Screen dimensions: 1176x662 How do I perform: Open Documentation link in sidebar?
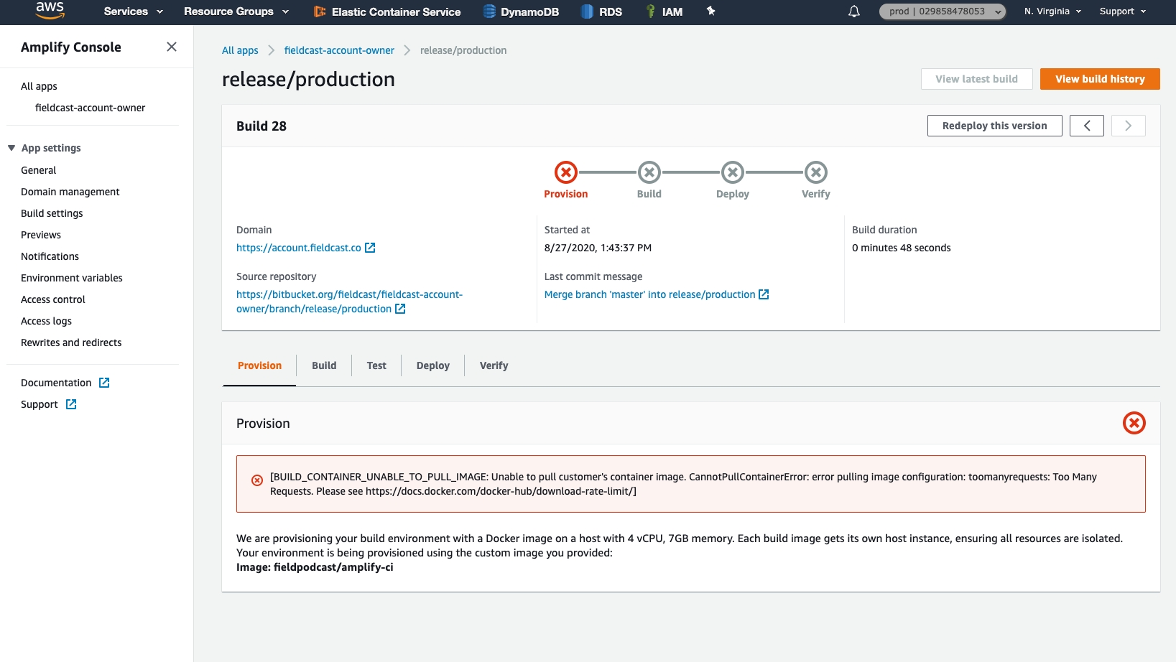[x=56, y=383]
